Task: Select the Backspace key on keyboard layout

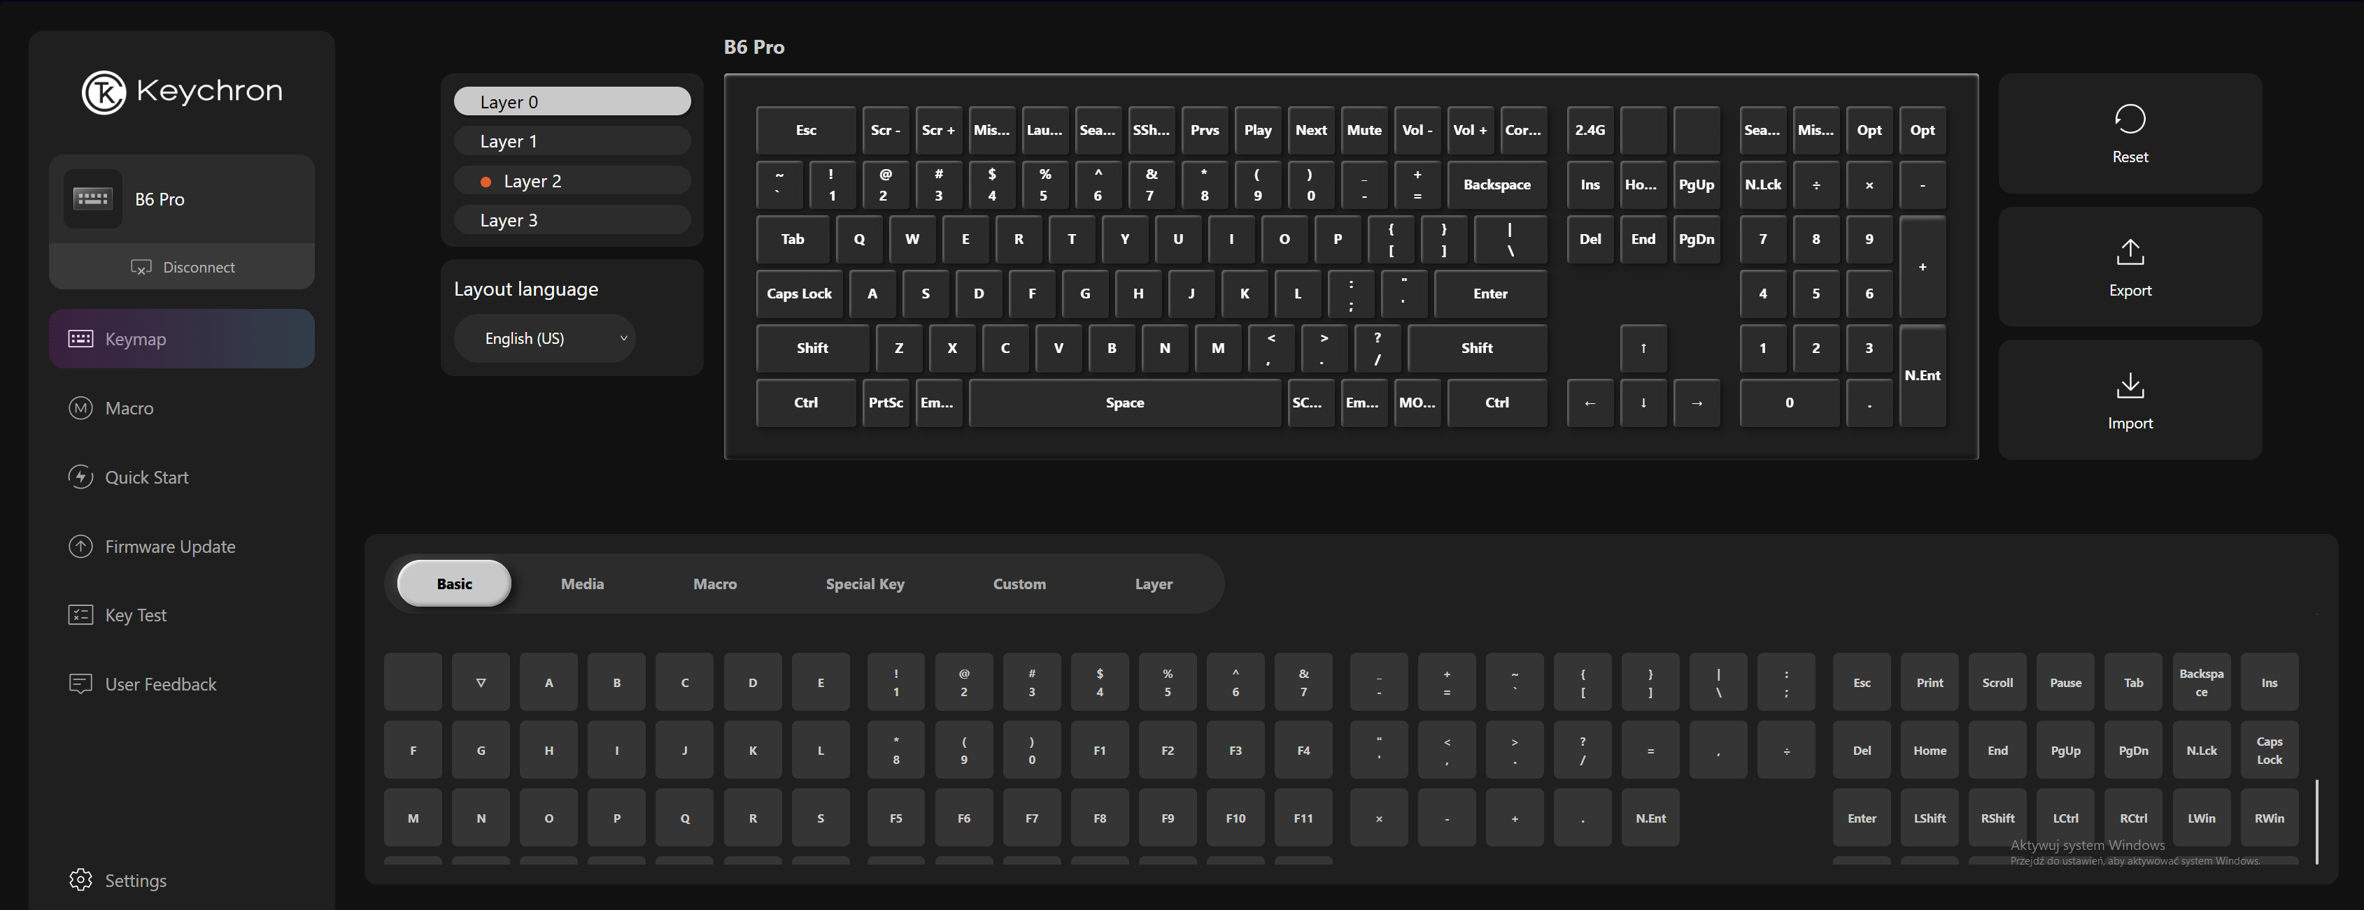Action: (1496, 185)
